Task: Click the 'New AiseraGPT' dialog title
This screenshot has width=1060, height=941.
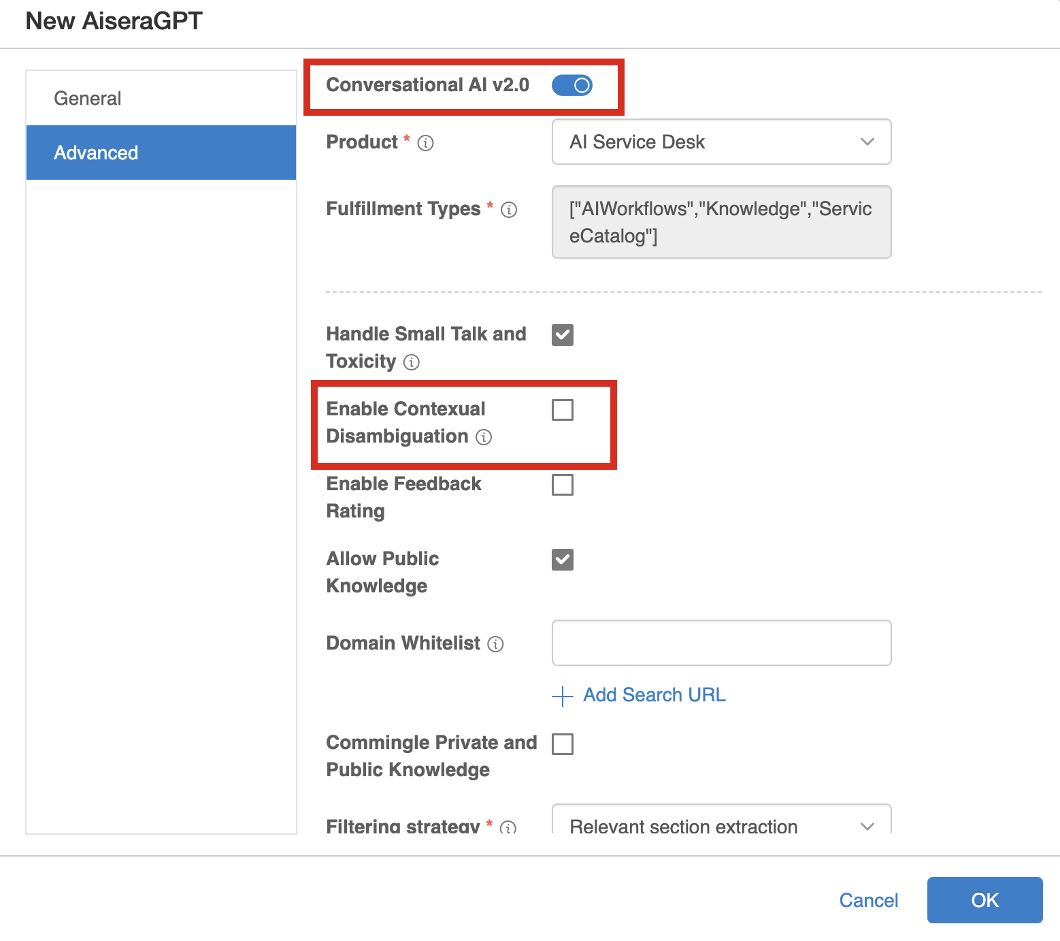Action: (114, 21)
